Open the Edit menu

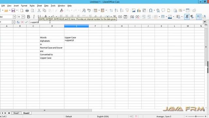click(x=3, y=6)
